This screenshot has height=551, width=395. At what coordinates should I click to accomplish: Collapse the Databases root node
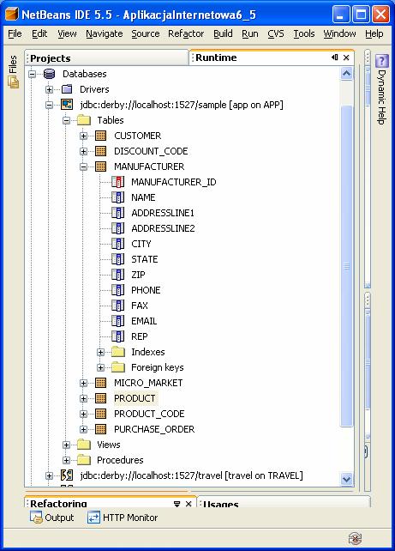(x=33, y=74)
